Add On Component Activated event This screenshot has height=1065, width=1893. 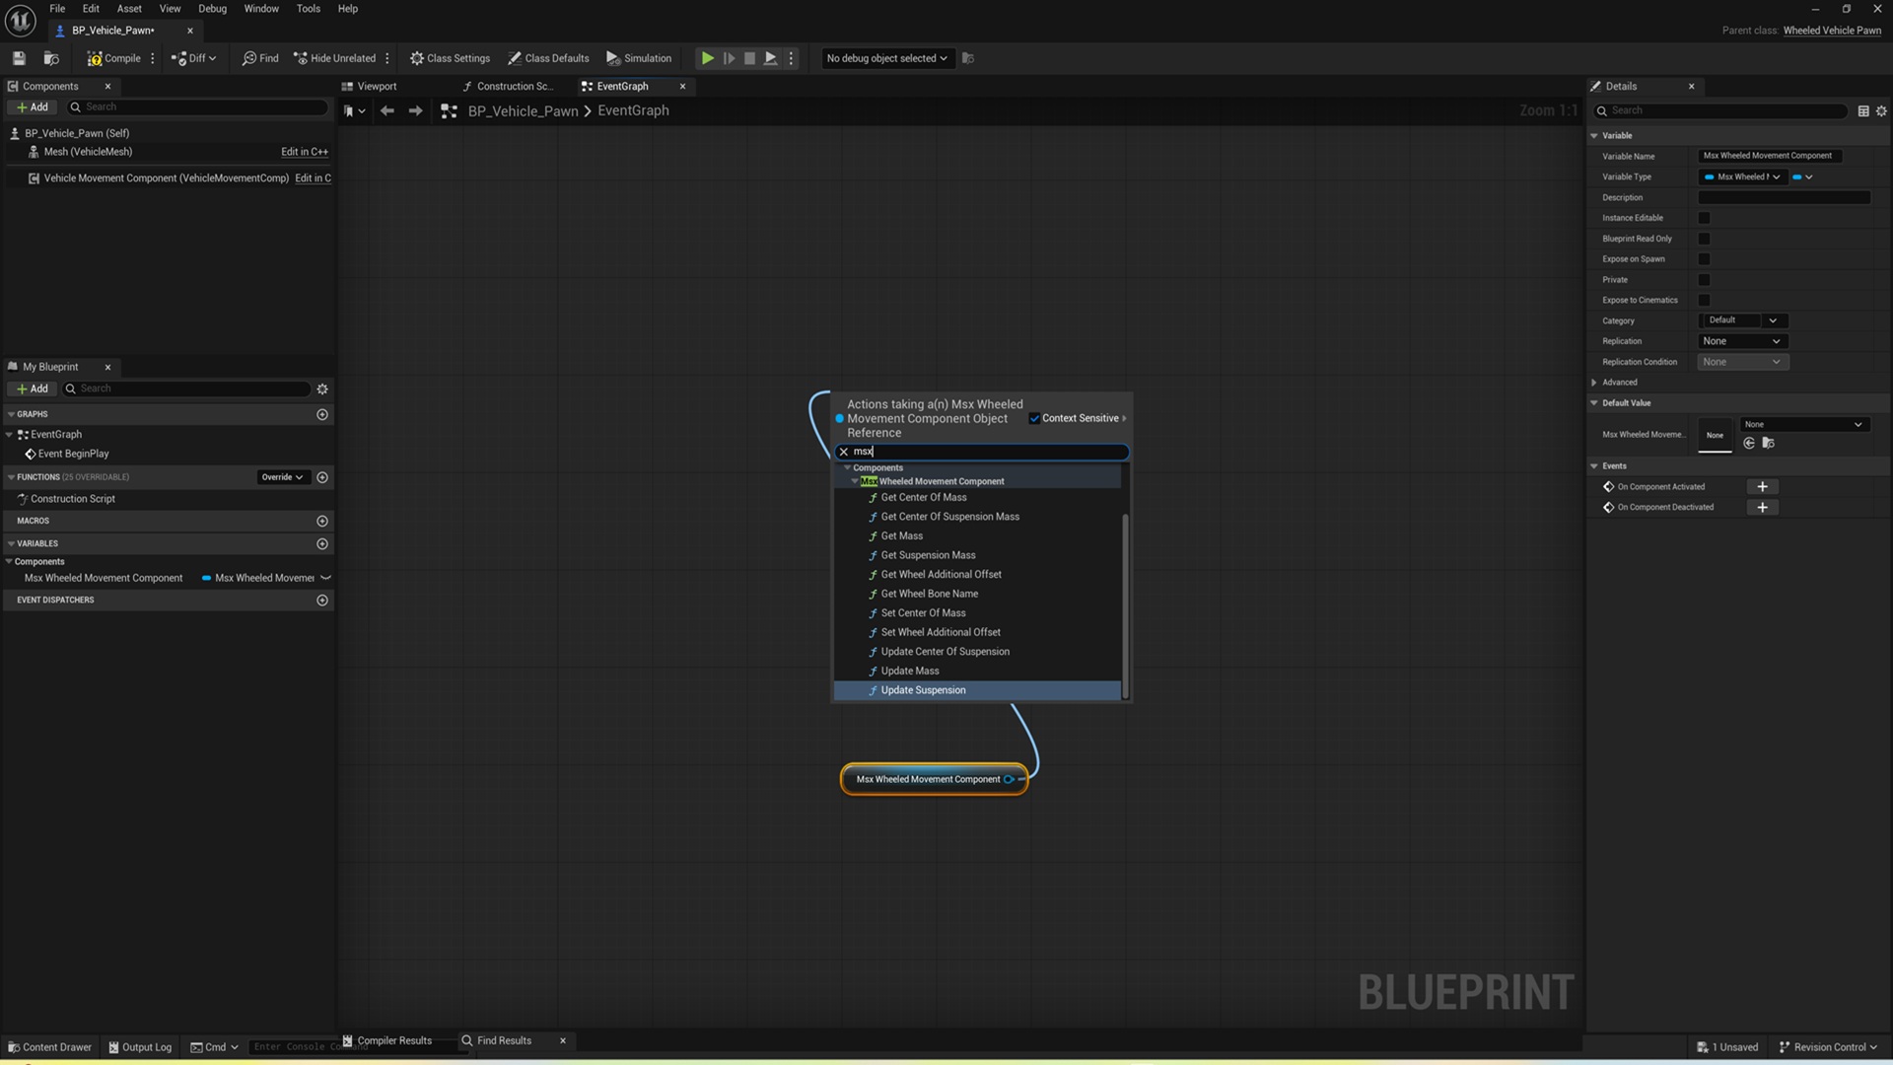1762,487
